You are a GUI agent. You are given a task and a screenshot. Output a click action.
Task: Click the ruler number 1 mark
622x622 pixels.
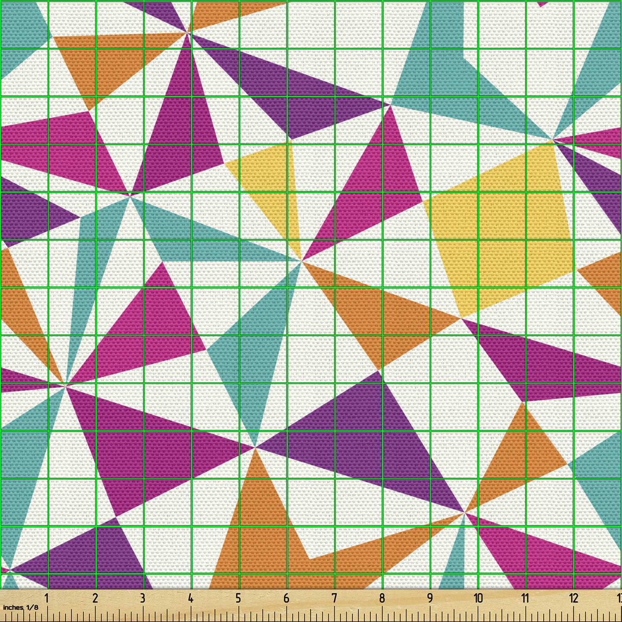pos(47,598)
